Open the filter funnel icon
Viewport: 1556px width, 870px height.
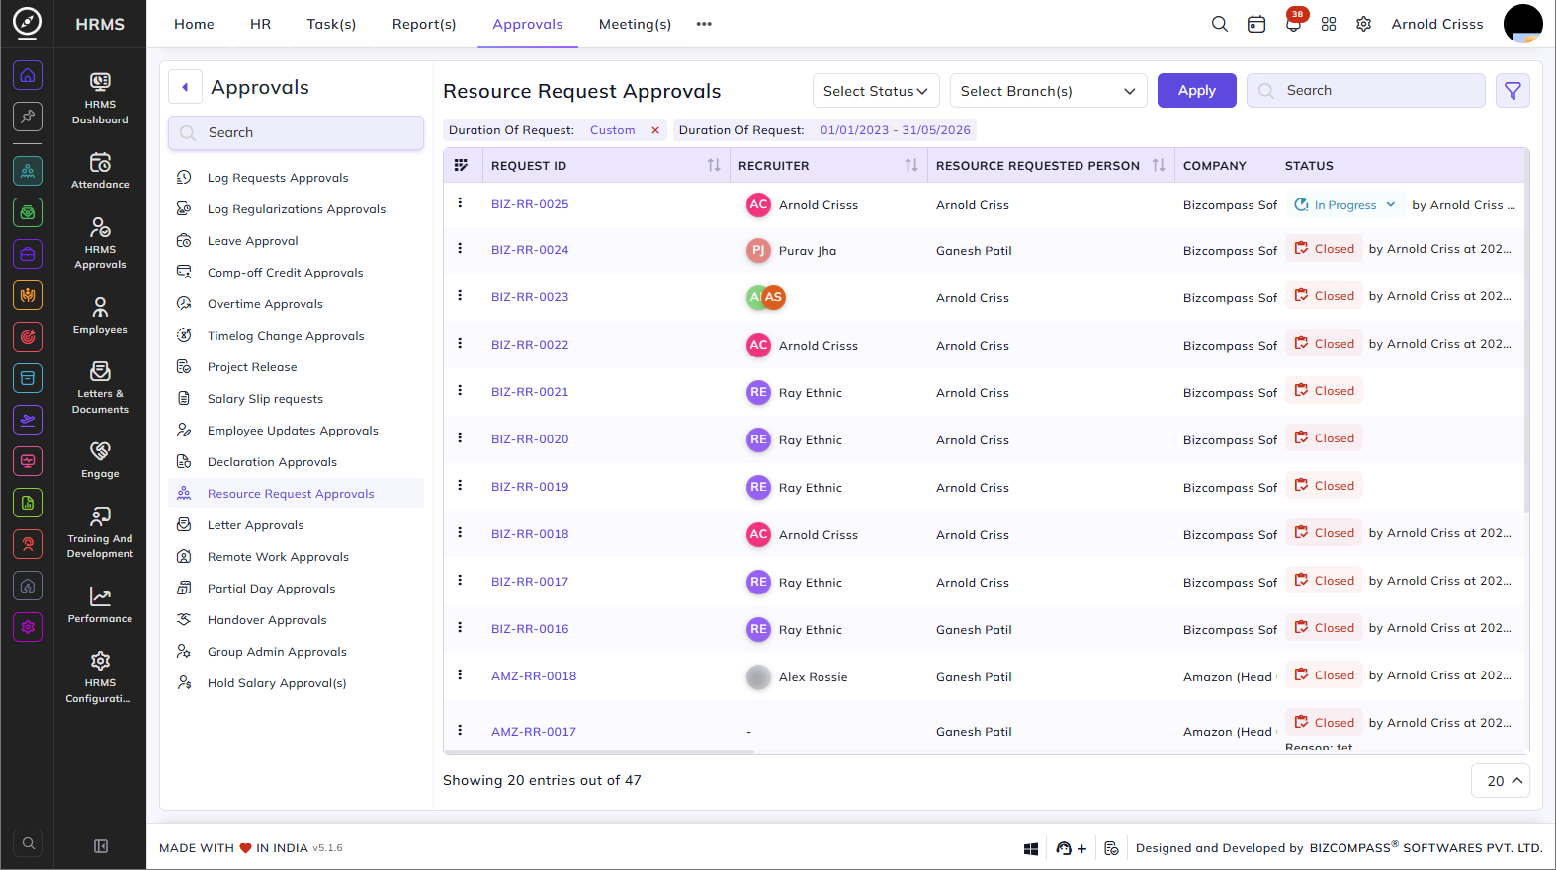pos(1513,91)
